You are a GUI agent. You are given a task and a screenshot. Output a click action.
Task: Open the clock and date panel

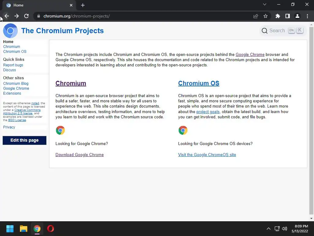coord(300,229)
